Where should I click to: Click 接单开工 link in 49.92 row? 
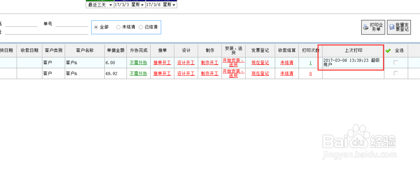pyautogui.click(x=162, y=74)
